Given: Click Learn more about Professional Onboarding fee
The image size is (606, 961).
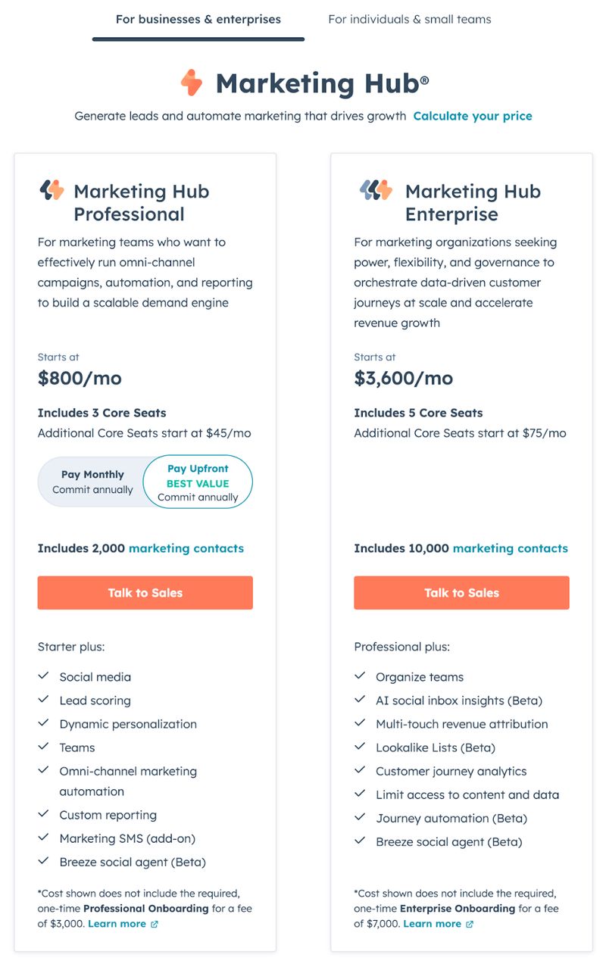Looking at the screenshot, I should (x=117, y=923).
